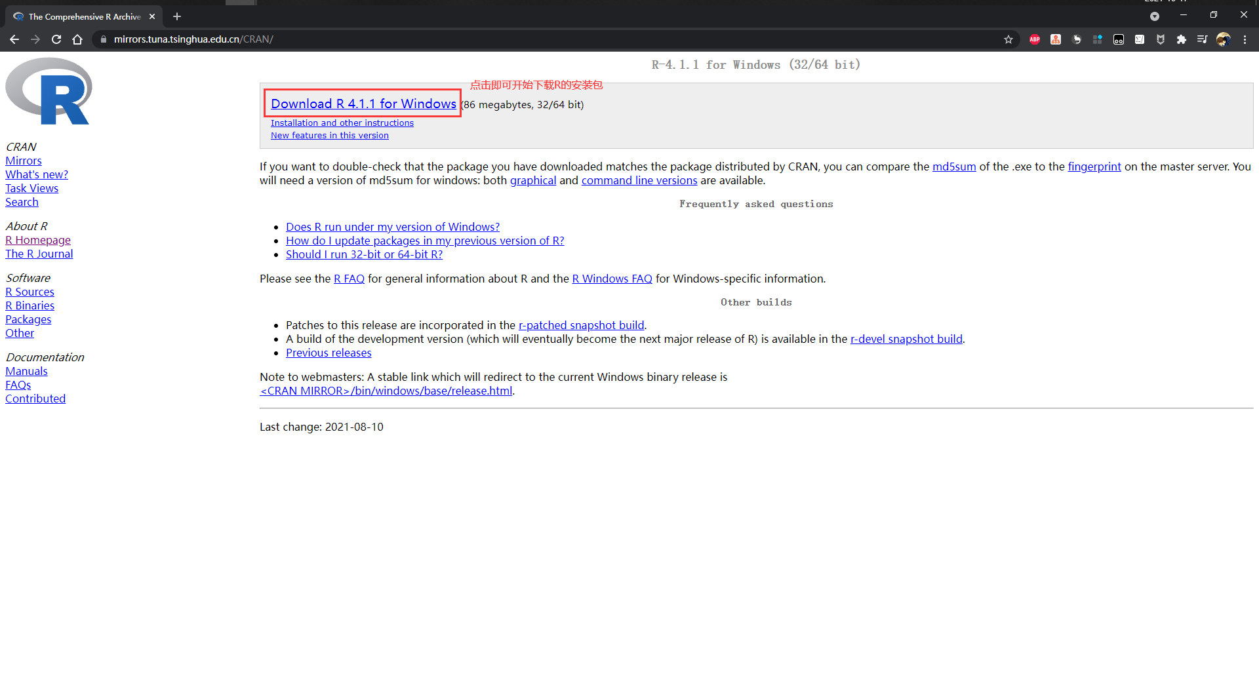This screenshot has height=687, width=1259.
Task: Open the Extensions puzzle piece menu
Action: (x=1182, y=39)
